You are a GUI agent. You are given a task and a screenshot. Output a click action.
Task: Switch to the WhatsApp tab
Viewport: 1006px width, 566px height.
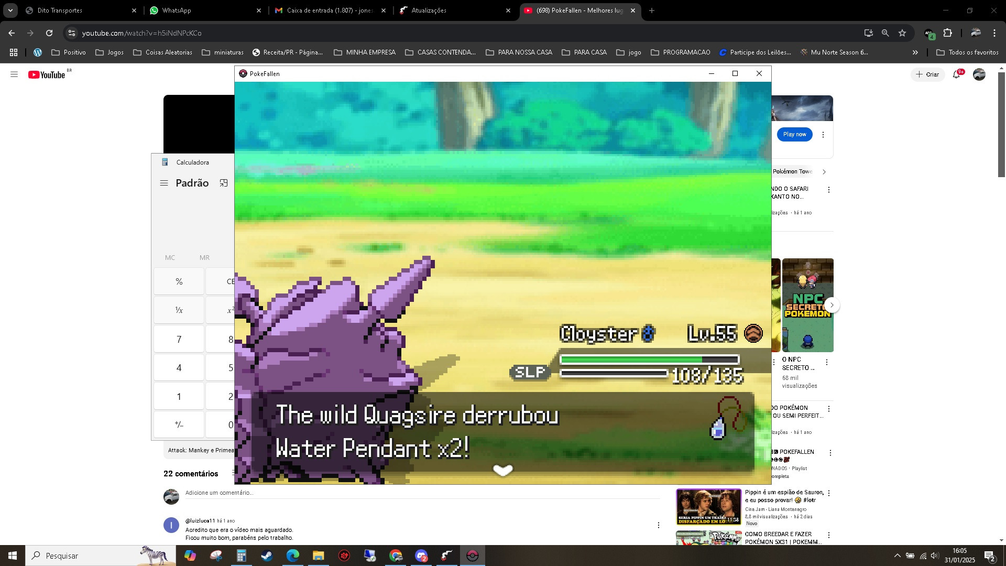[205, 10]
